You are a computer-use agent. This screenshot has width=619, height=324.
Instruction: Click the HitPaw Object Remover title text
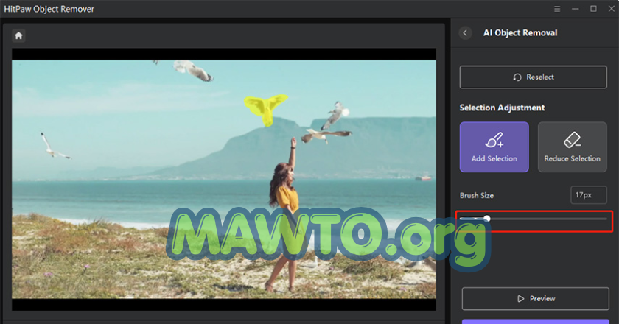(x=49, y=9)
